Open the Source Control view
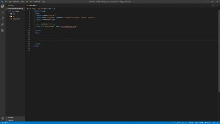Viewport: 220px width, 124px height. pyautogui.click(x=3, y=18)
